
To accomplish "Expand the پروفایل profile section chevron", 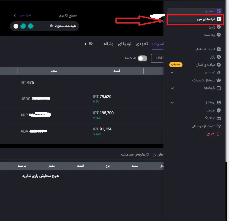I will pos(172,102).
